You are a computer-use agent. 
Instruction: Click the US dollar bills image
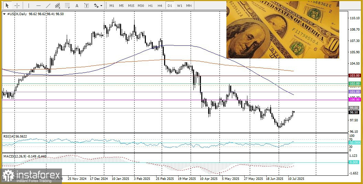283,30
